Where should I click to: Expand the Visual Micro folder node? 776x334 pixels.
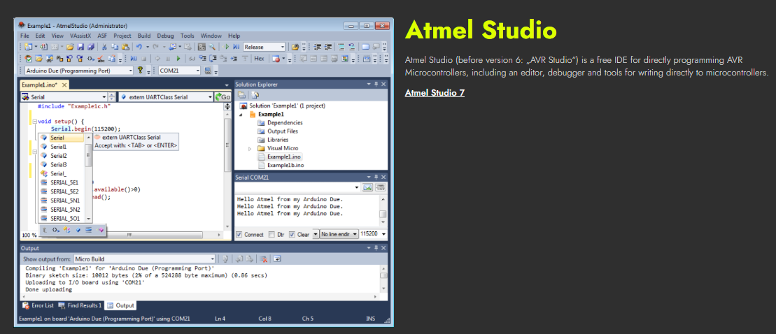pyautogui.click(x=250, y=148)
